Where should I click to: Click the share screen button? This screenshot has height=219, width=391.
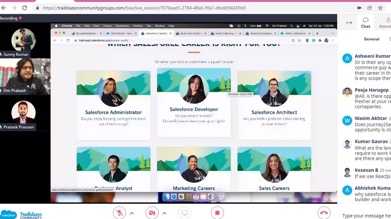coord(185,213)
